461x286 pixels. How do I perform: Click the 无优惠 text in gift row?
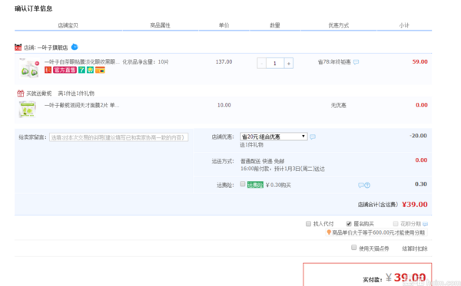[338, 105]
